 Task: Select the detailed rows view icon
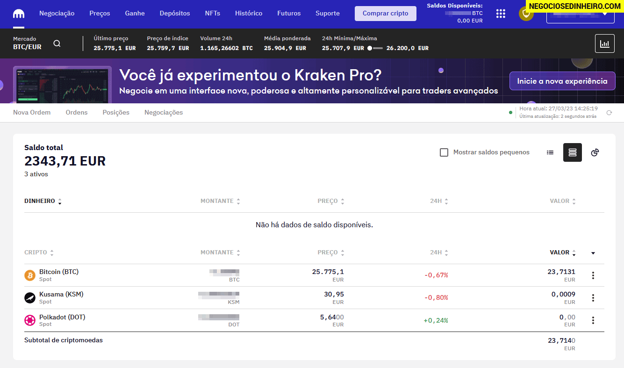click(573, 152)
